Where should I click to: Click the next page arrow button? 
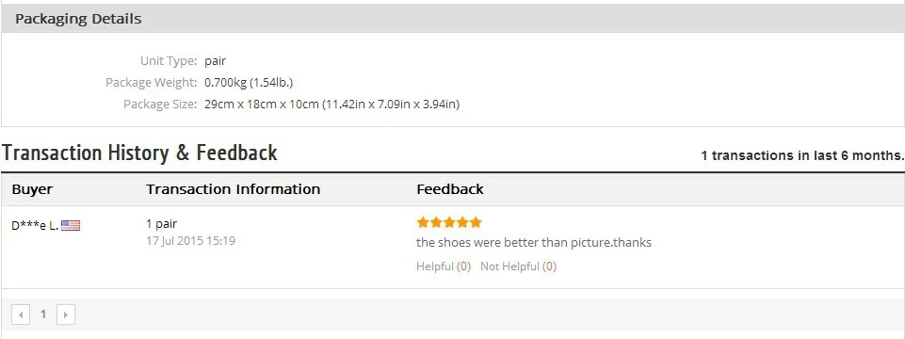pyautogui.click(x=66, y=315)
